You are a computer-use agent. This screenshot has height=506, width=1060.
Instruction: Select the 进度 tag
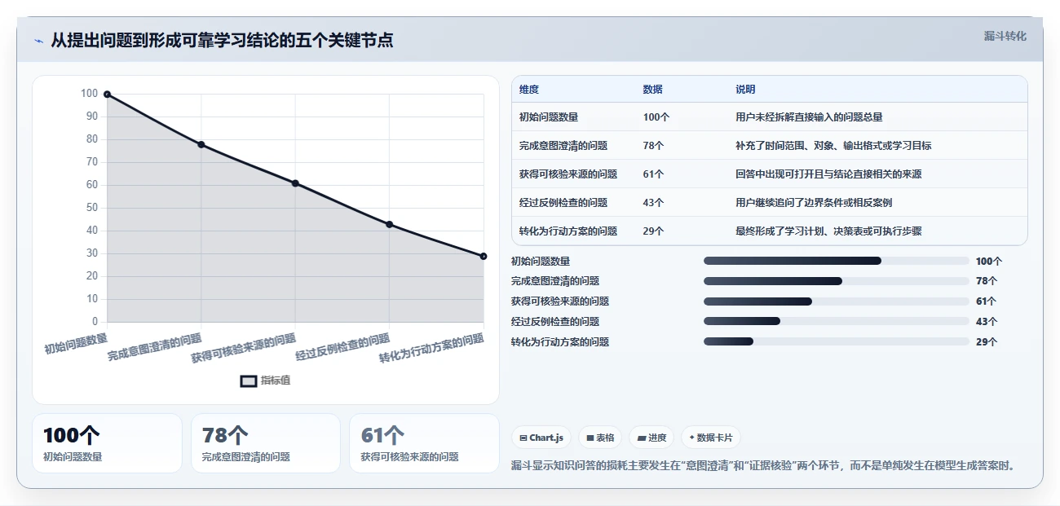[651, 438]
